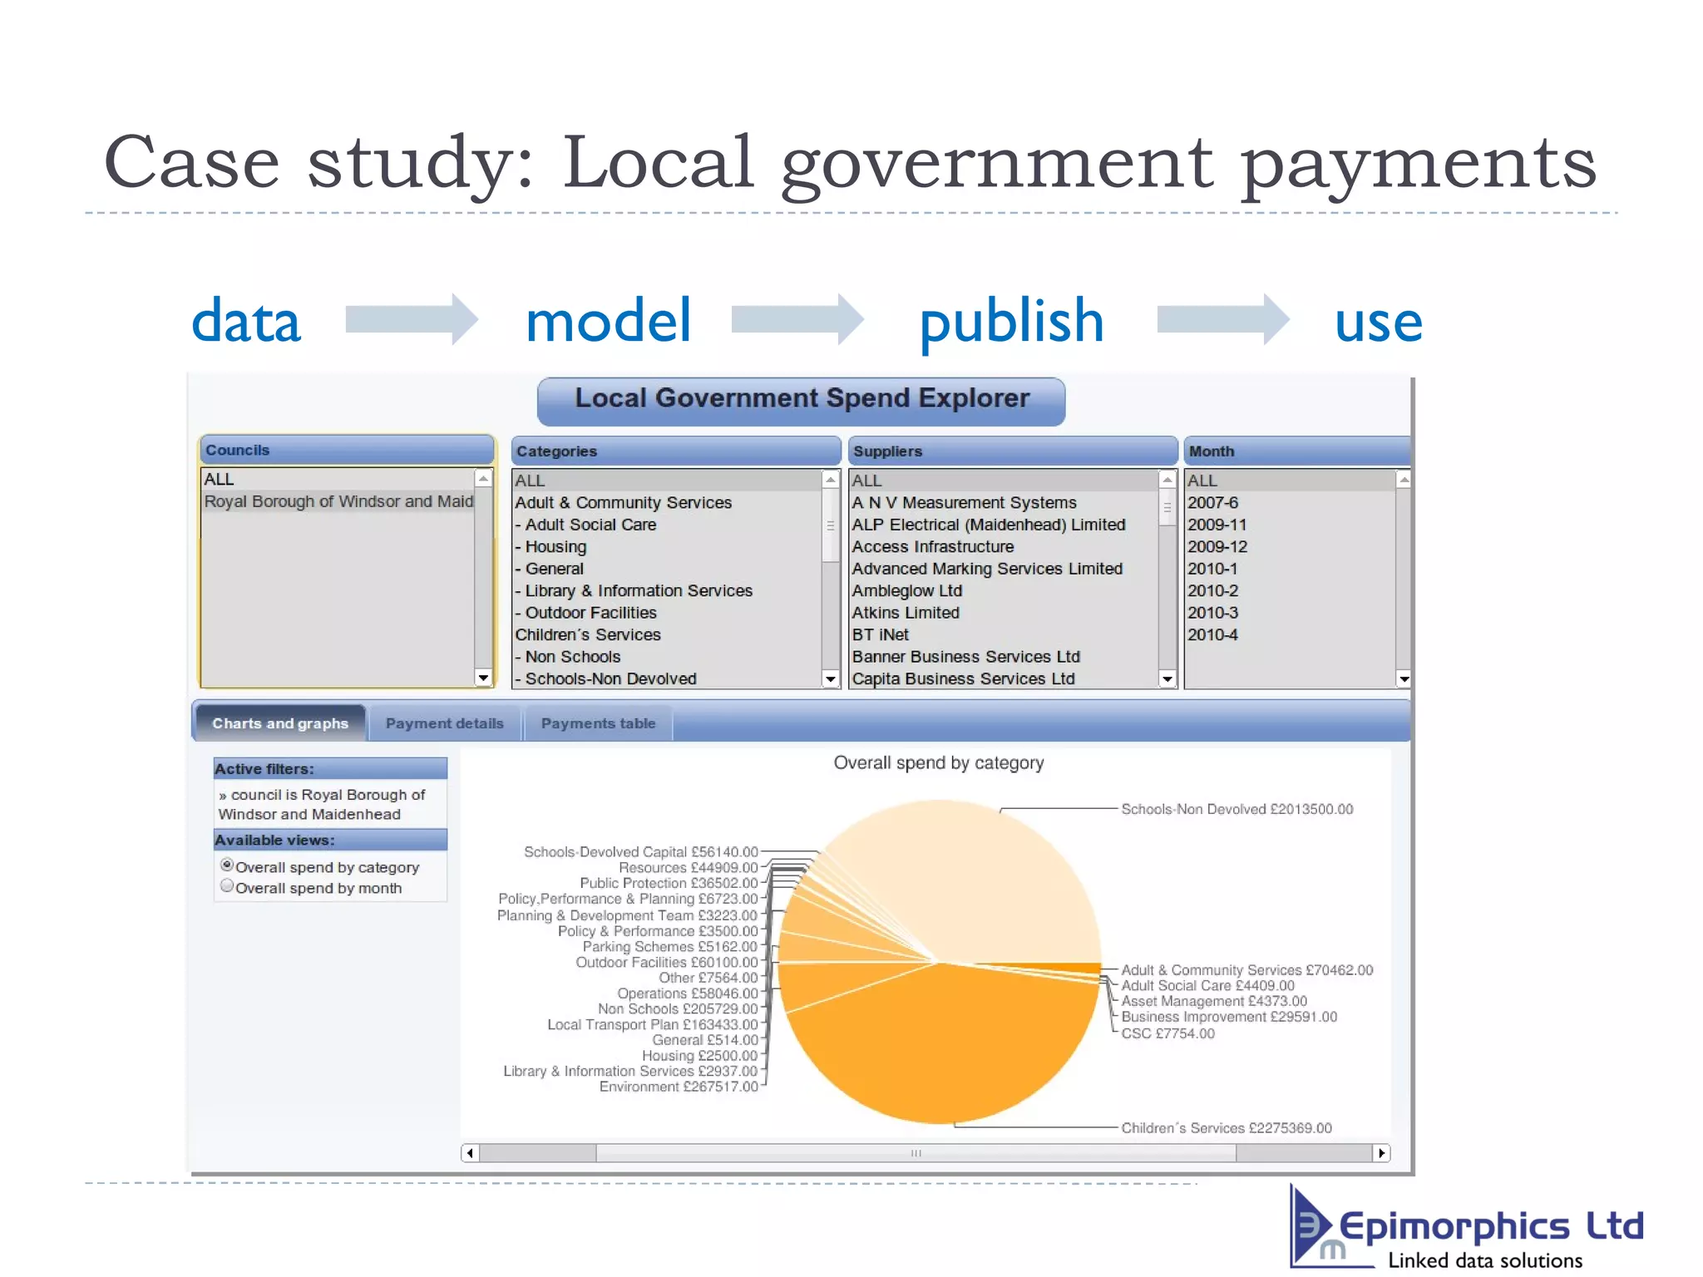Click Categories list scrollbar thumb
This screenshot has width=1703, height=1277.
(830, 525)
